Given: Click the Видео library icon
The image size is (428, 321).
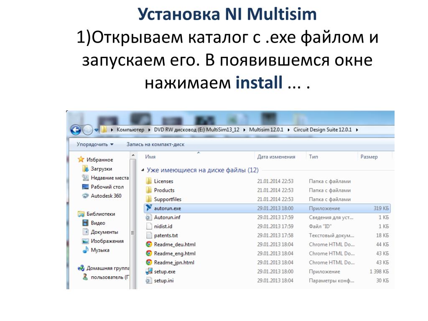Looking at the screenshot, I should click(85, 223).
